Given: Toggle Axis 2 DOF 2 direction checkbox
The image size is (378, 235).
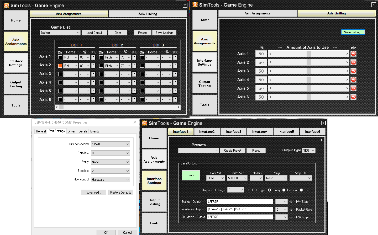Looking at the screenshot, I should point(101,66).
